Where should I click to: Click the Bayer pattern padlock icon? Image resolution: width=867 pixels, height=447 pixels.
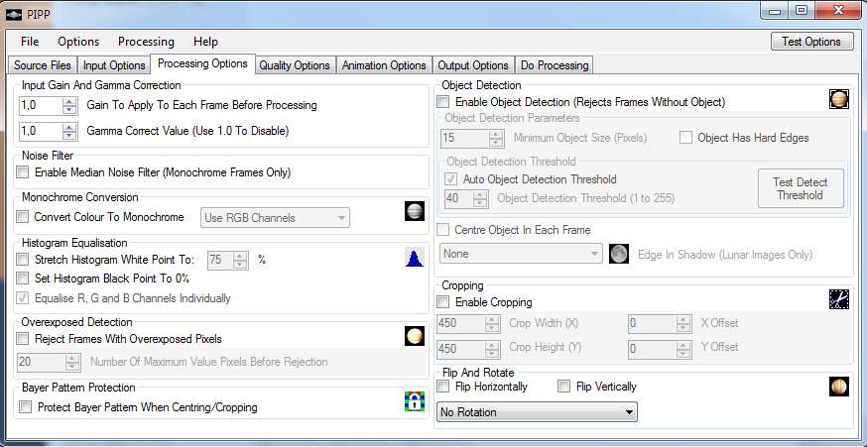415,401
